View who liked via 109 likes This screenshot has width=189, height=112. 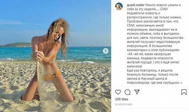click(122, 99)
